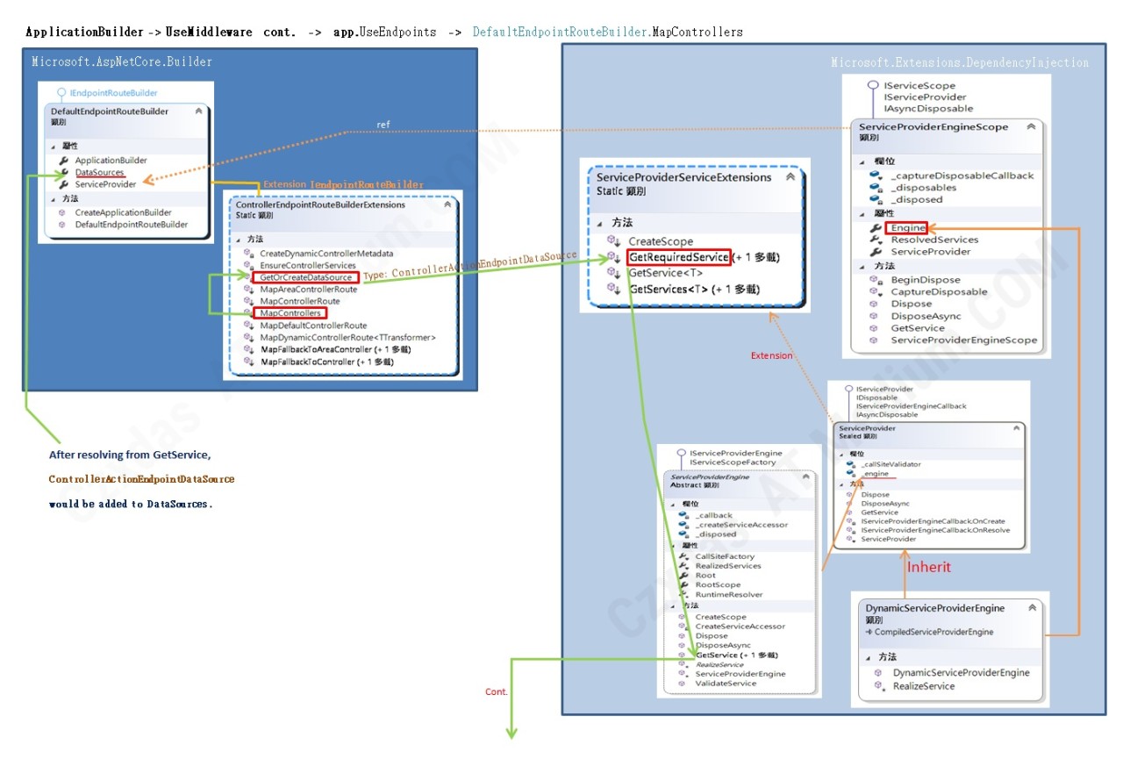The width and height of the screenshot is (1123, 781).
Task: Click the _engine field in ServiceProvider class
Action: 876,474
